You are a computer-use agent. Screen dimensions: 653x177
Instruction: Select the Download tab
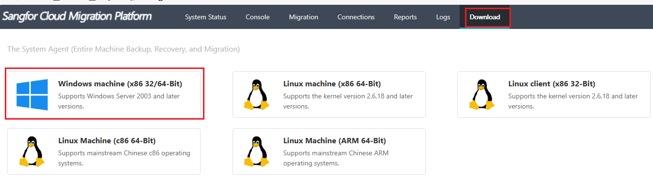pos(485,17)
